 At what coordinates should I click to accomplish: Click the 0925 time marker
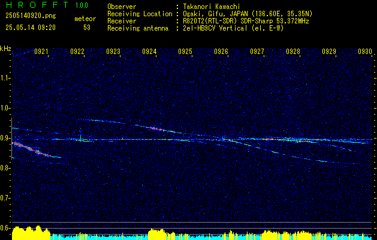(185, 51)
